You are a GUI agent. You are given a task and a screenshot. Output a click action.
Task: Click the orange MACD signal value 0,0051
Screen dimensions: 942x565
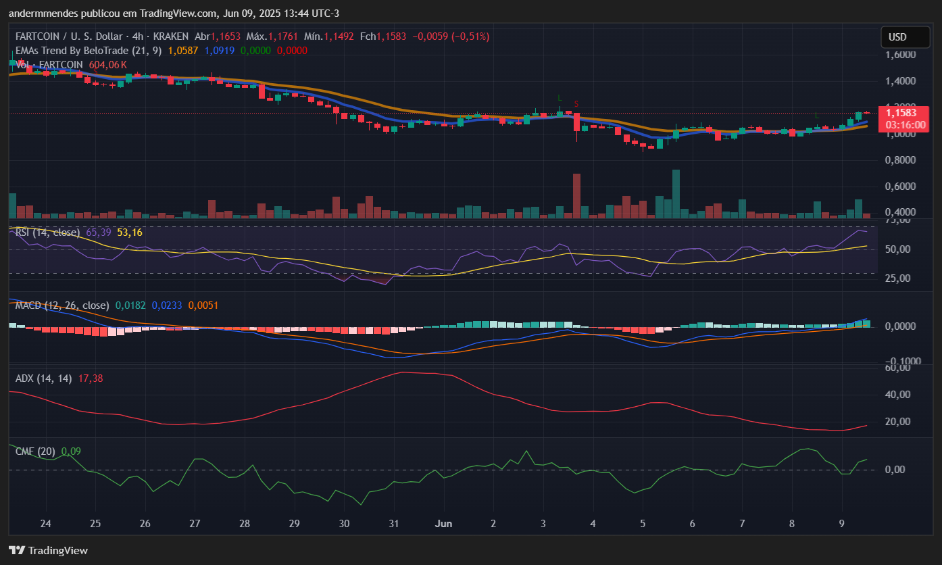pyautogui.click(x=203, y=305)
